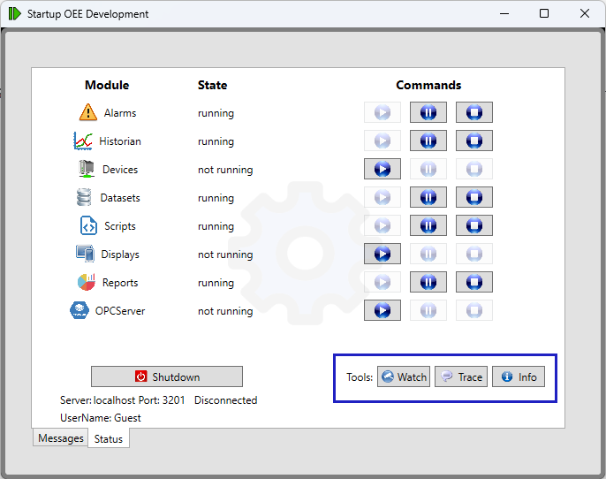Viewport: 606px width, 479px height.
Task: Open the Trace tool
Action: pos(461,376)
